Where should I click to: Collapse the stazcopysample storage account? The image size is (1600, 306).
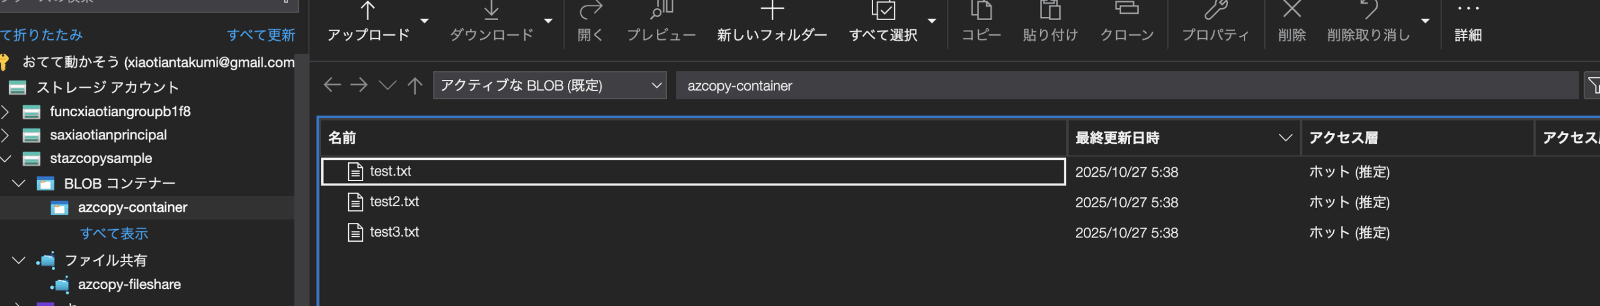6,159
